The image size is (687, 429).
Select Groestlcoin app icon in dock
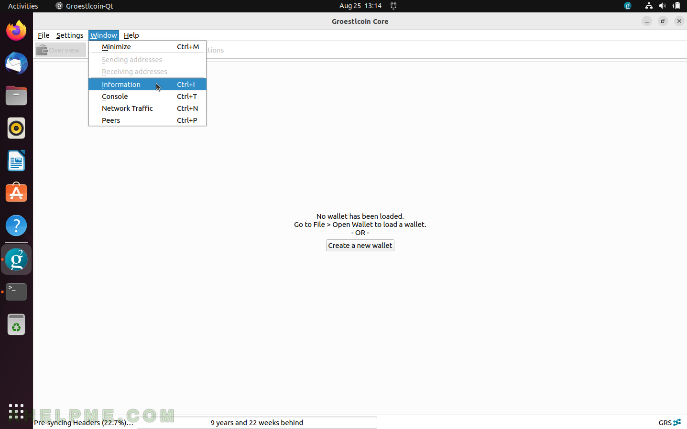[16, 259]
